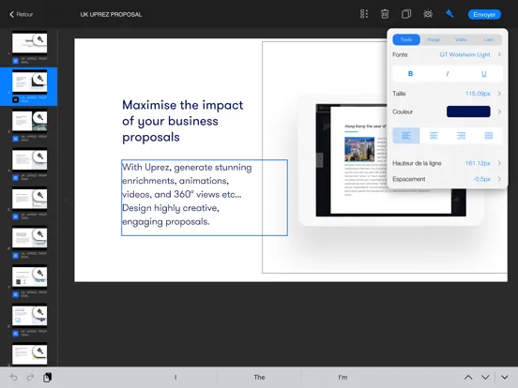This screenshot has width=518, height=388.
Task: Click inside the "With Uprez, generate stunning" text box
Action: (x=205, y=198)
